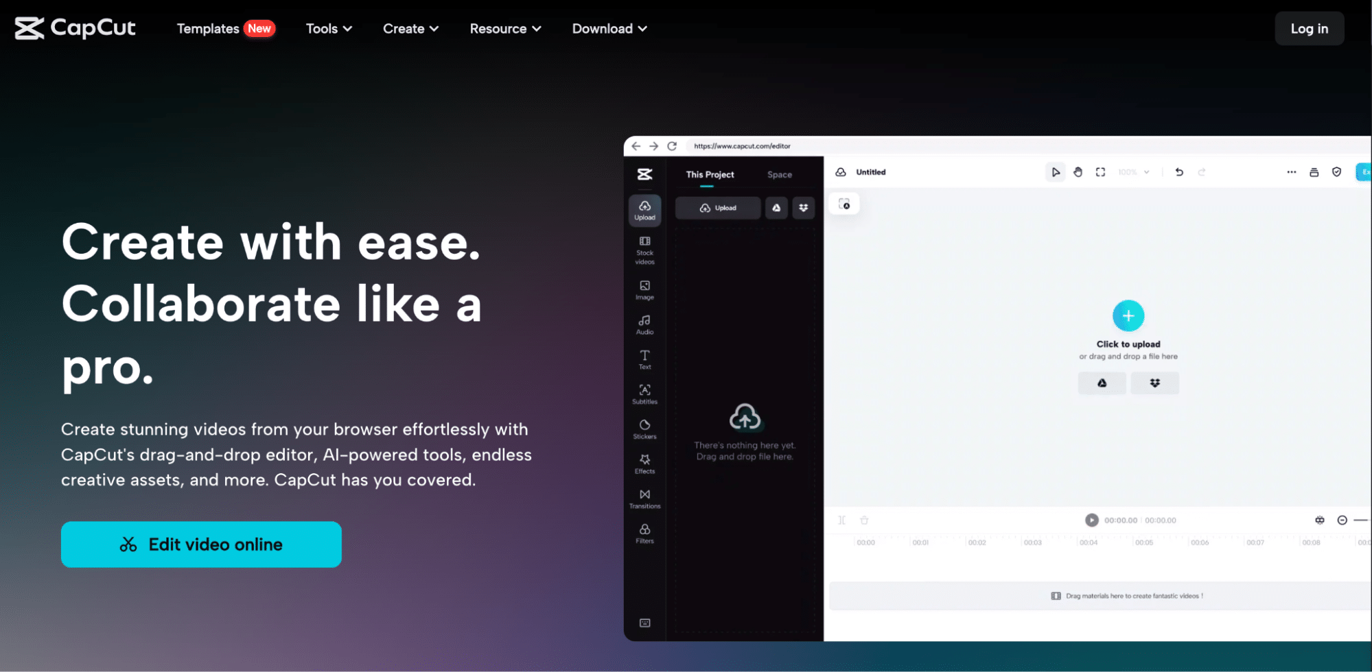Click the shield check icon in the editor toolbar
Image resolution: width=1372 pixels, height=672 pixels.
1336,172
